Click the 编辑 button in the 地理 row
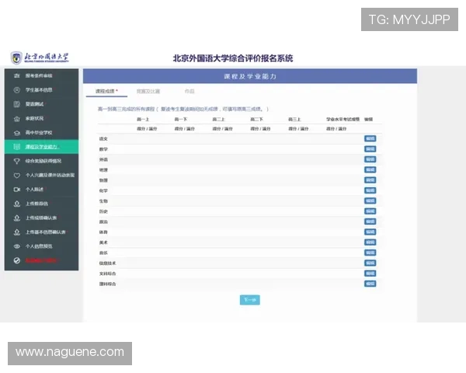The image size is (466, 373). (x=370, y=170)
